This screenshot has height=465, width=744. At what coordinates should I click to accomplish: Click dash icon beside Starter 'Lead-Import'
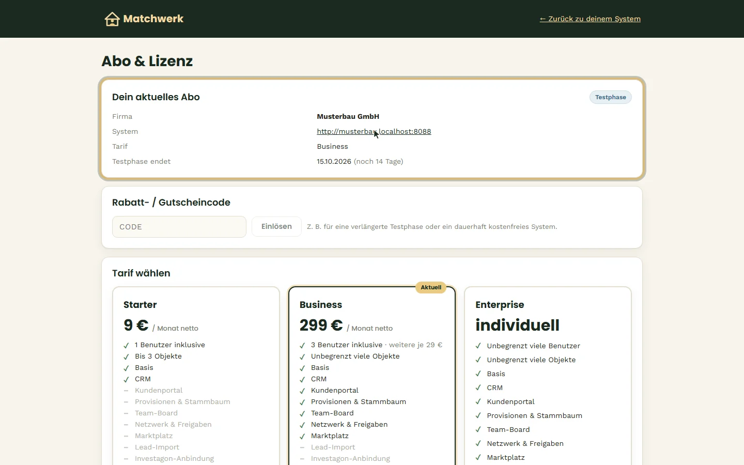point(126,447)
